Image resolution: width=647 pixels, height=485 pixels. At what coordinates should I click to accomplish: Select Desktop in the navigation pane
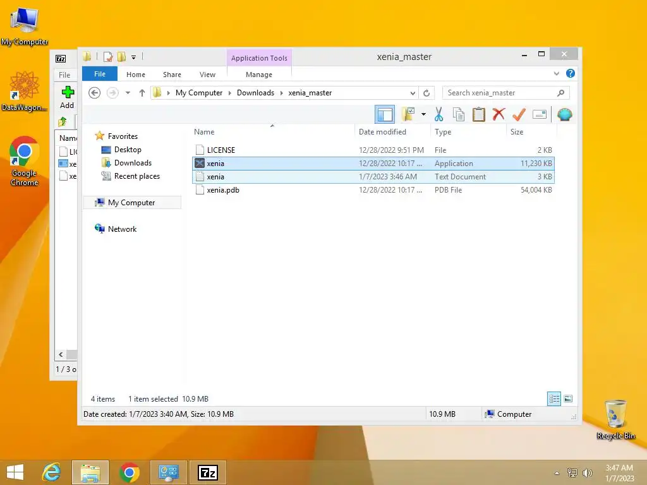click(128, 149)
